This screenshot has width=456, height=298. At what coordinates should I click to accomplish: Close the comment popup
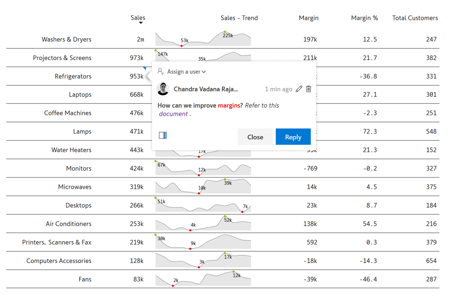tap(255, 137)
